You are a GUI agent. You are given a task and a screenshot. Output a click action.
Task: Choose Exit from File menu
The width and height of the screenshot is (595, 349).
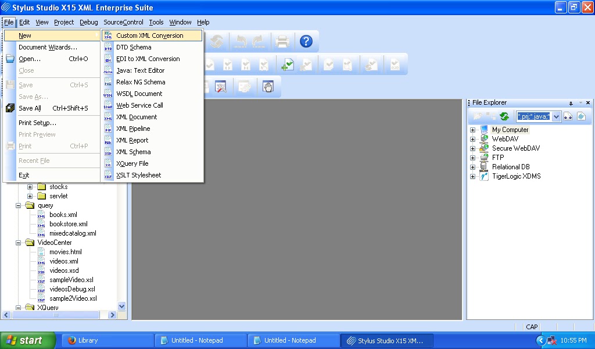[52, 175]
